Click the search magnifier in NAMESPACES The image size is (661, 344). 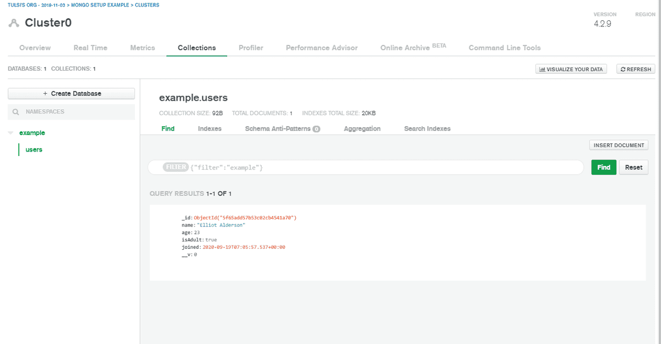[x=15, y=112]
